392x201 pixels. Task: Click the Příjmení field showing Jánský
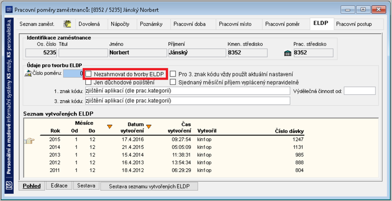197,53
